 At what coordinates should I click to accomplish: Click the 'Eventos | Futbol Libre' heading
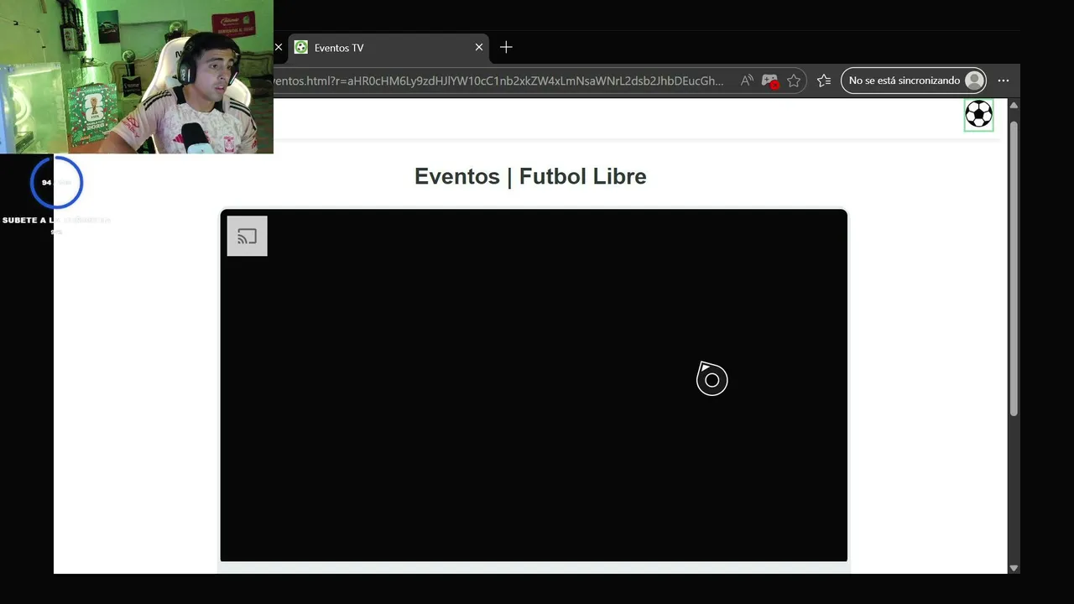pyautogui.click(x=530, y=176)
